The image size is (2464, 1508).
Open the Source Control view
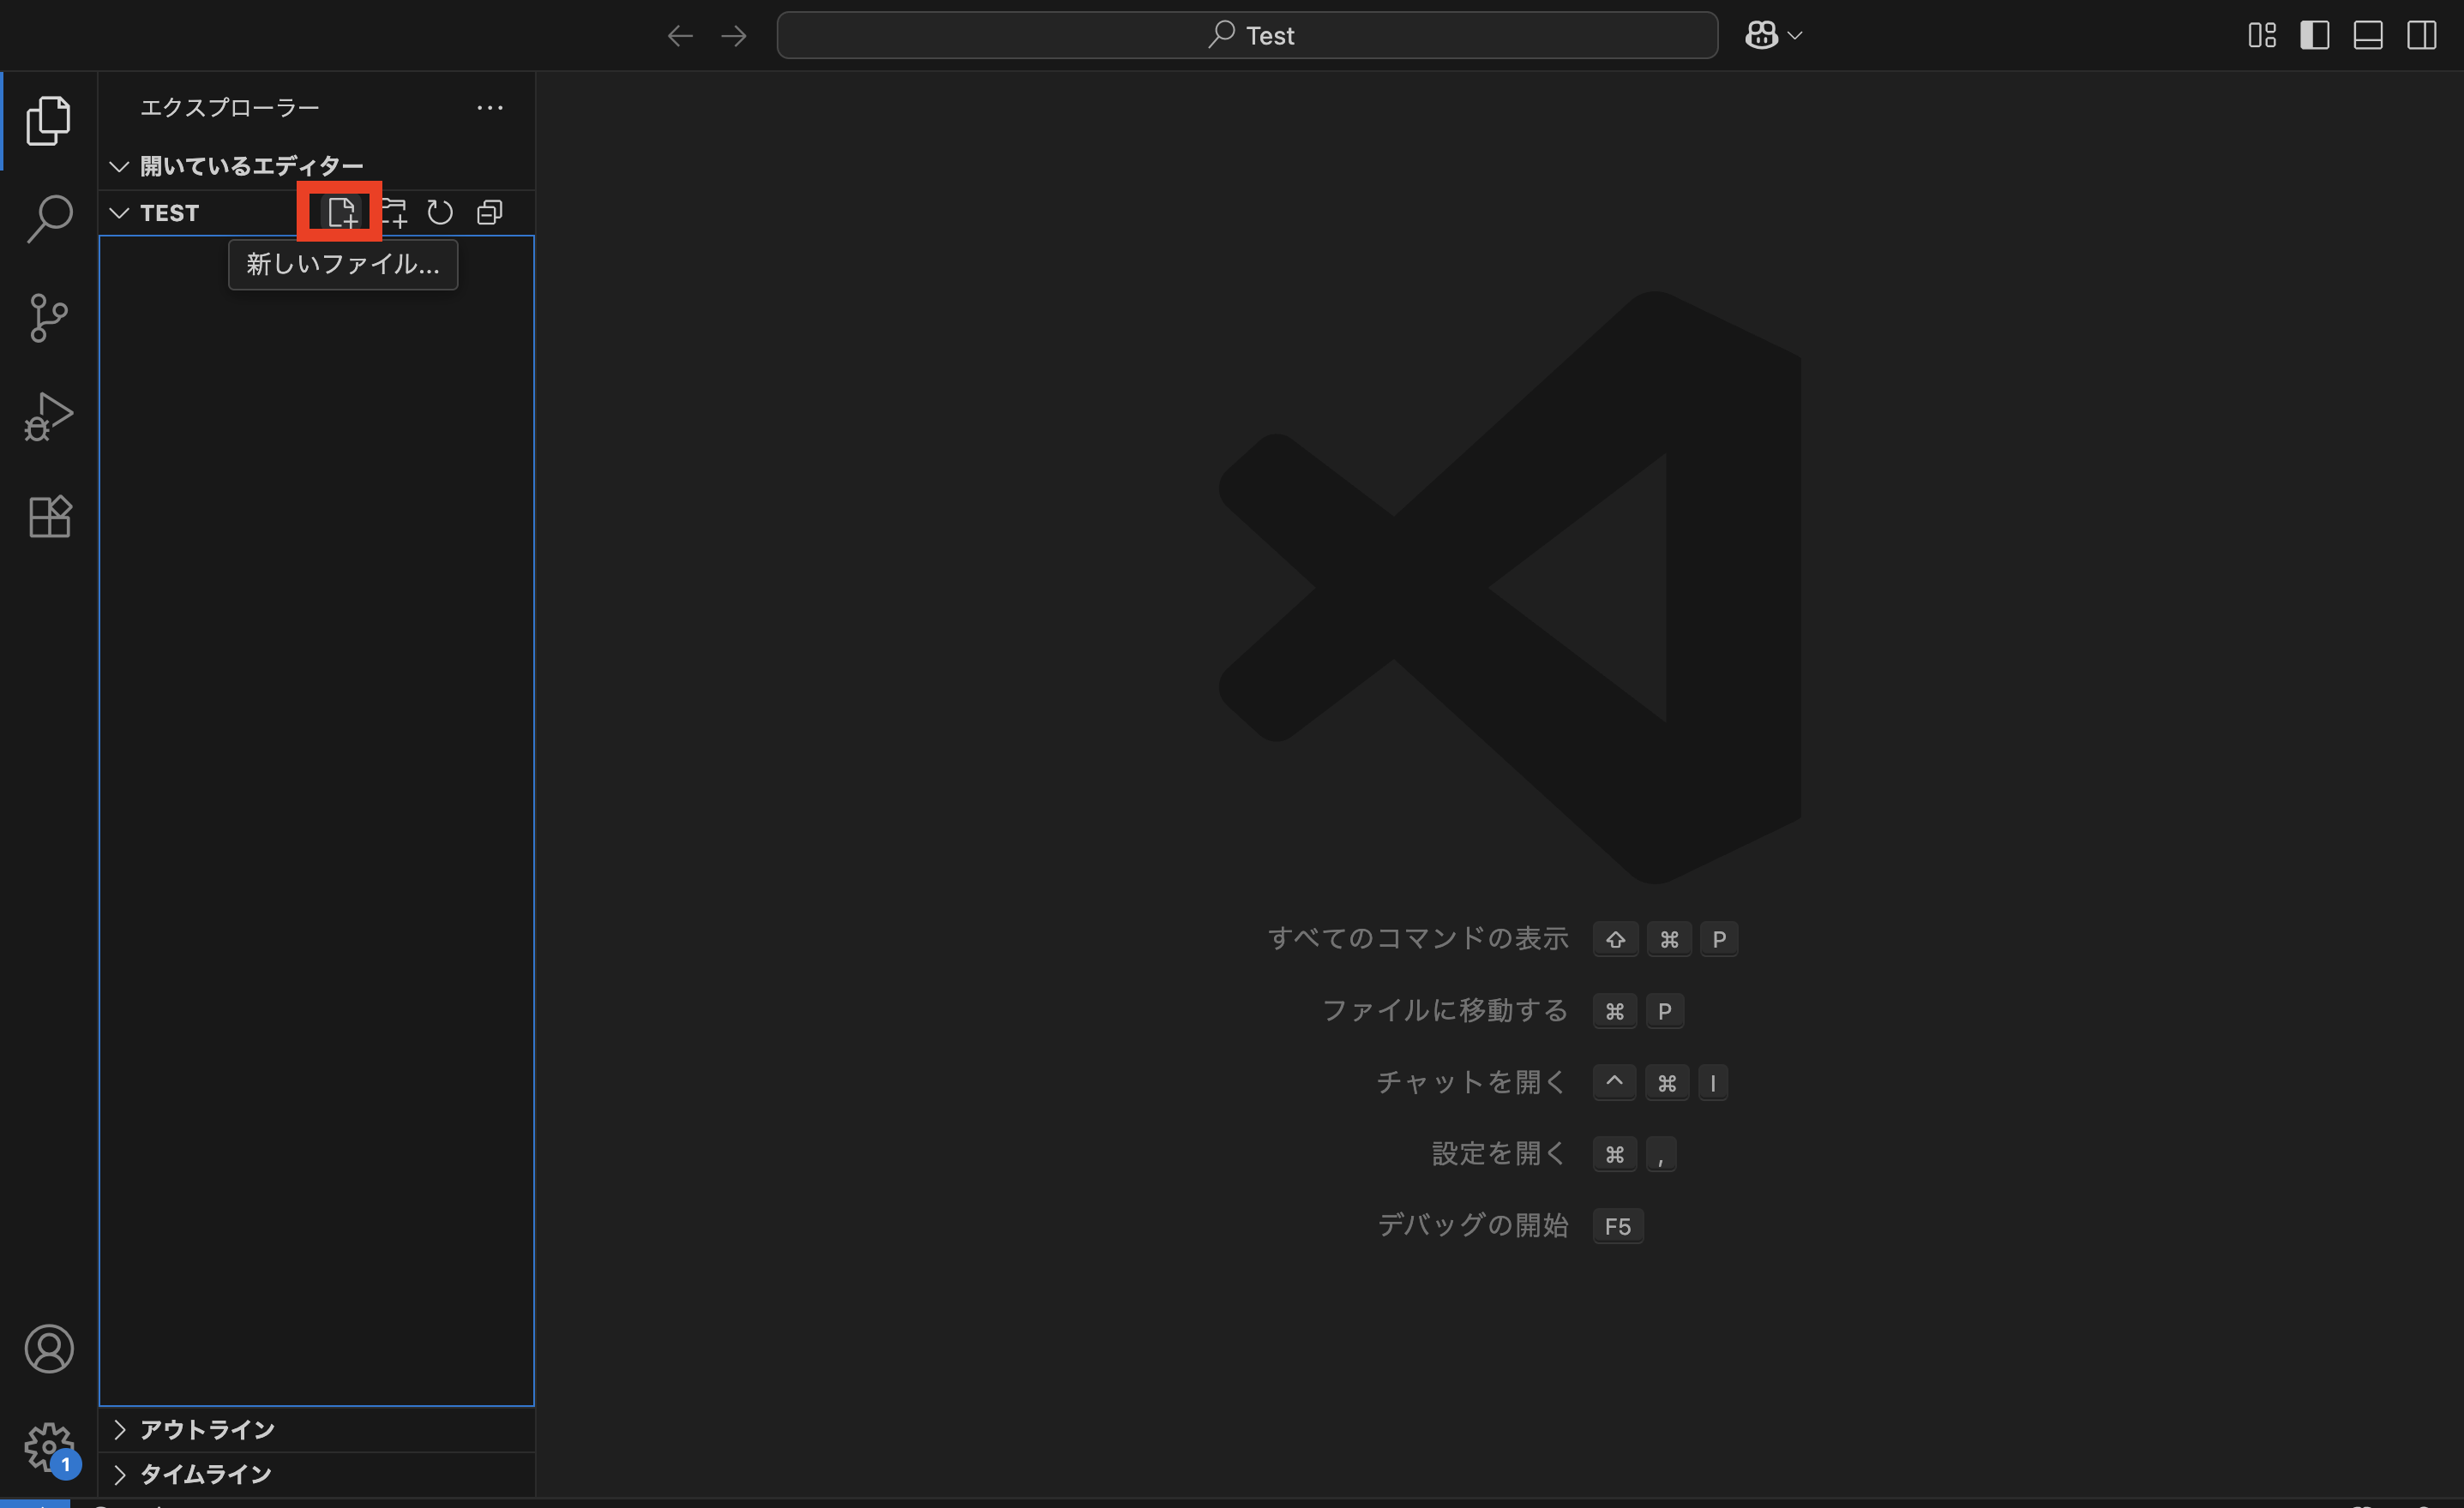tap(49, 318)
